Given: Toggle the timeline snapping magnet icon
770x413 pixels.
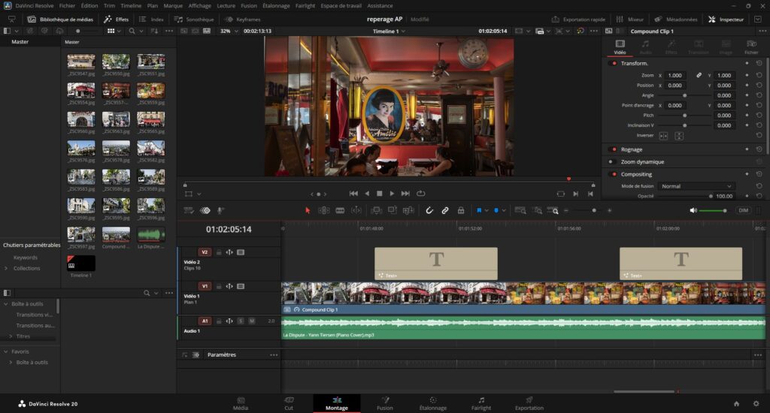Looking at the screenshot, I should coord(429,210).
